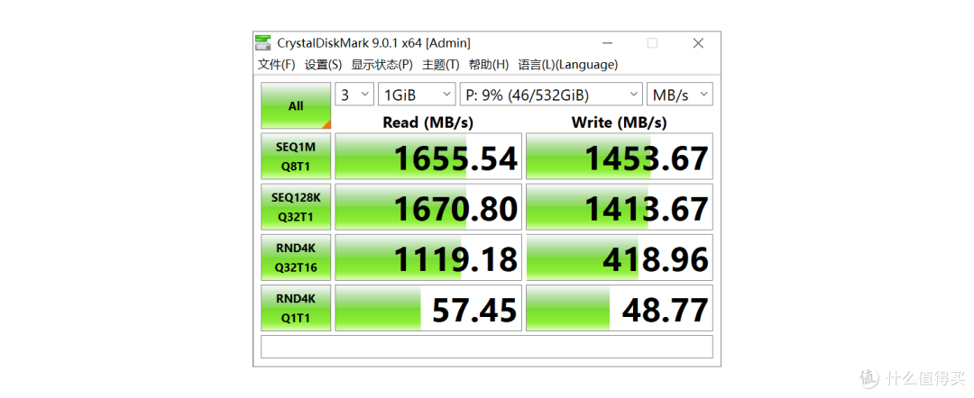Click the SEQ128K read result 1670.80
This screenshot has height=398, width=974.
tap(428, 207)
